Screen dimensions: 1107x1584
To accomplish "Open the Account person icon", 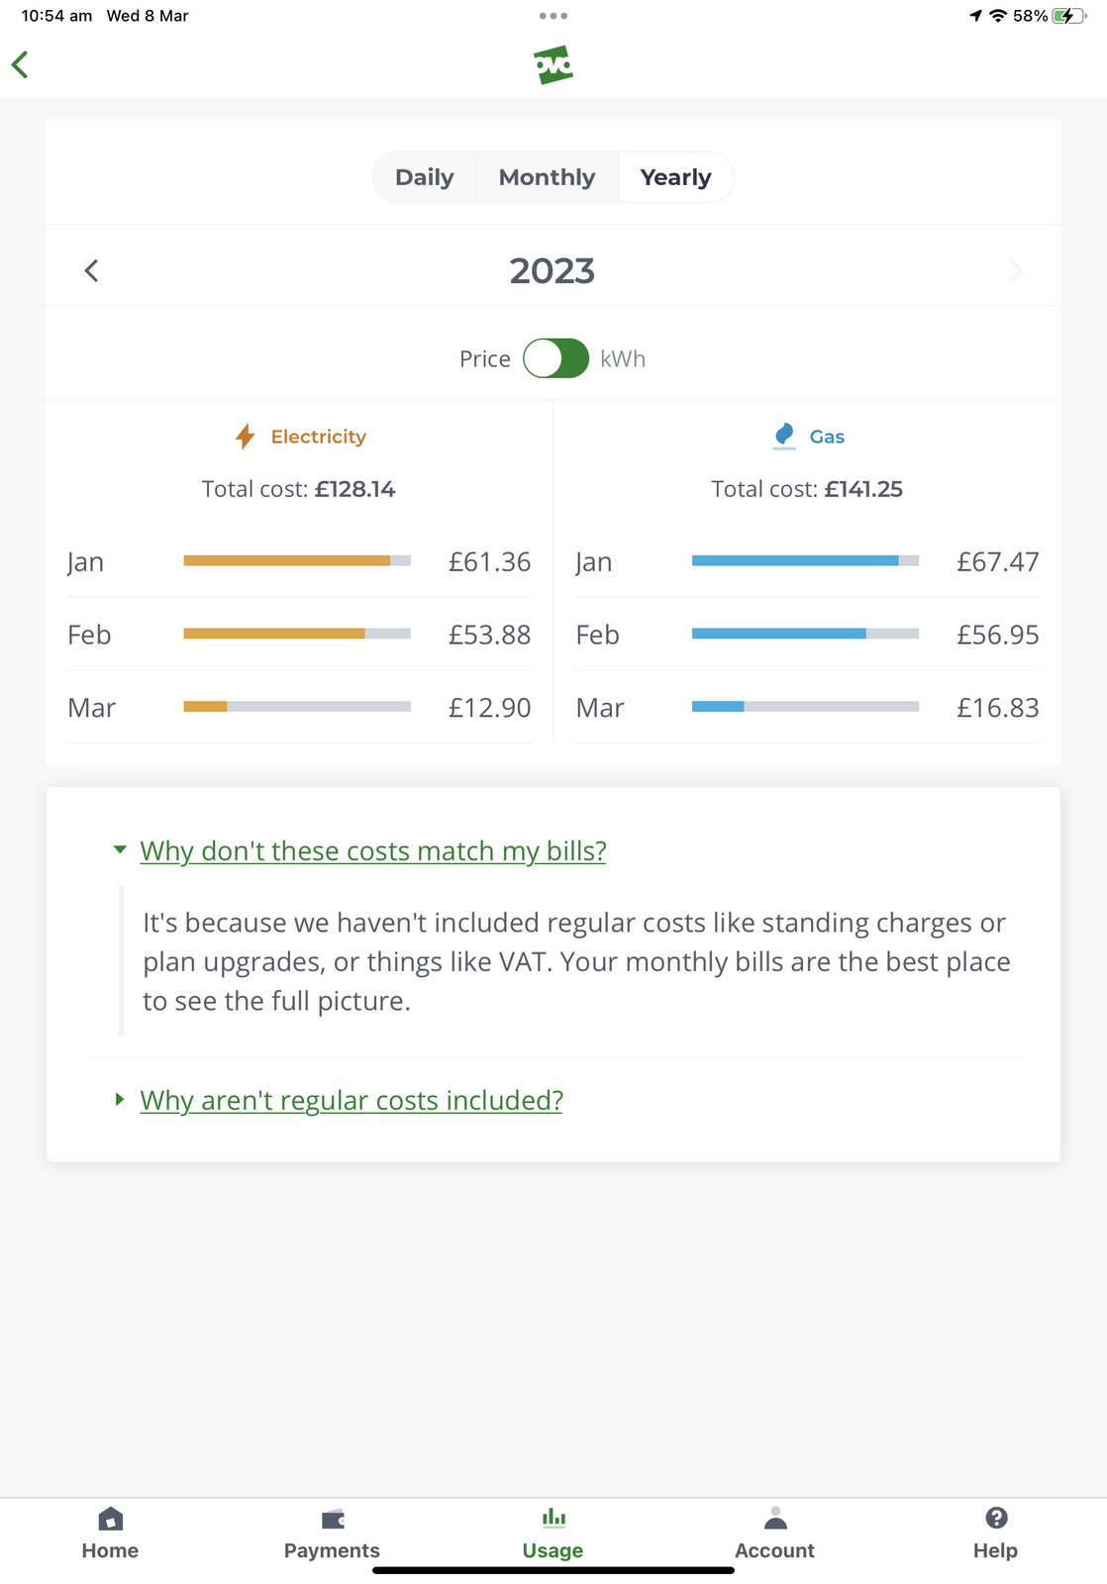I will coord(775,1519).
